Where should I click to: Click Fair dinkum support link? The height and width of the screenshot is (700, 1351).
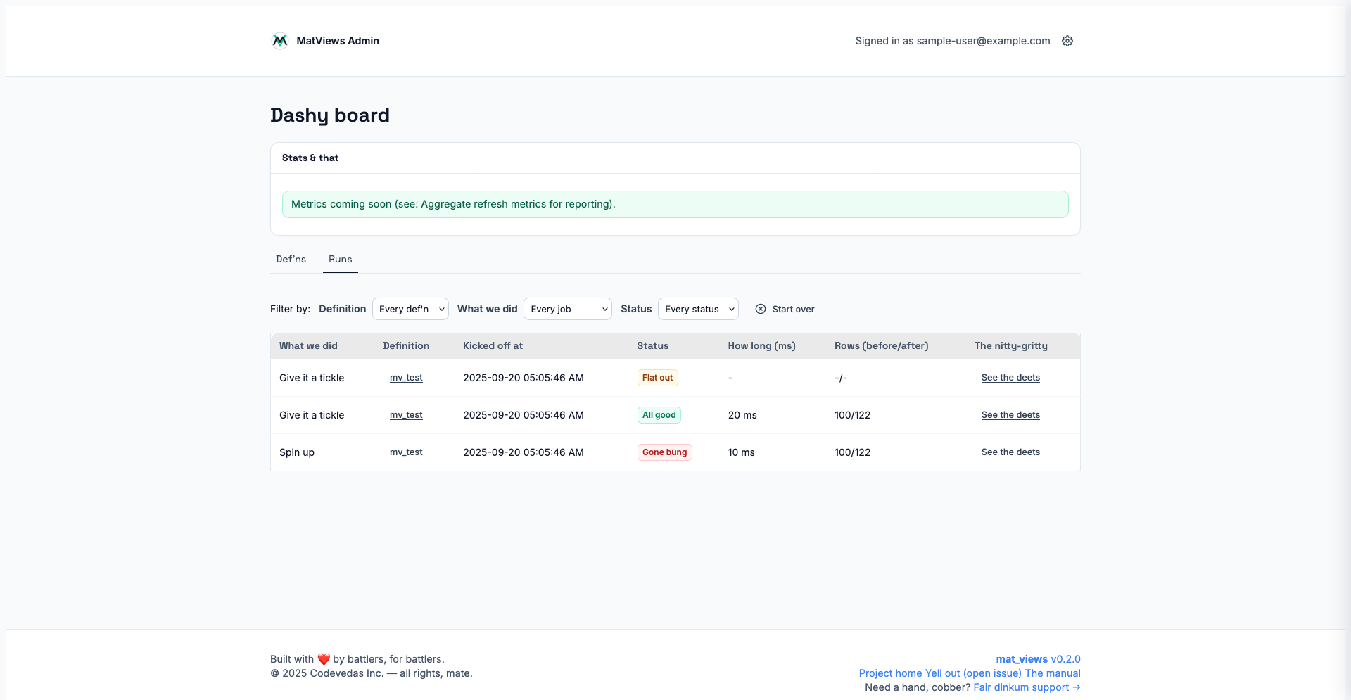pos(1027,687)
